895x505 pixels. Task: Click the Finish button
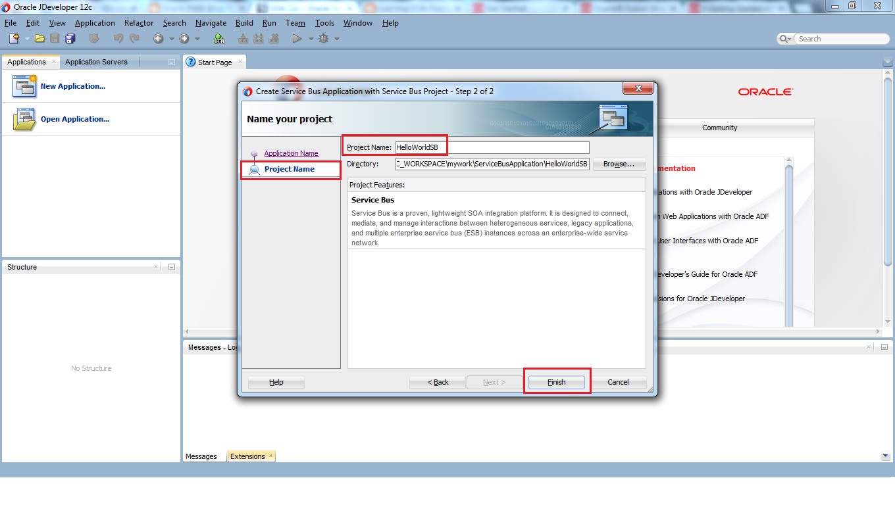pyautogui.click(x=556, y=382)
